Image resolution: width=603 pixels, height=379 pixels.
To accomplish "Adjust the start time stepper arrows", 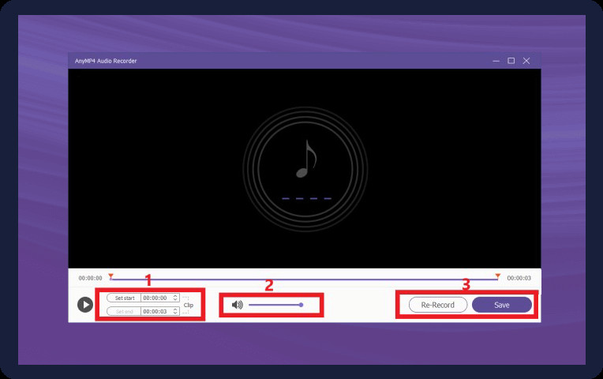I will [175, 298].
